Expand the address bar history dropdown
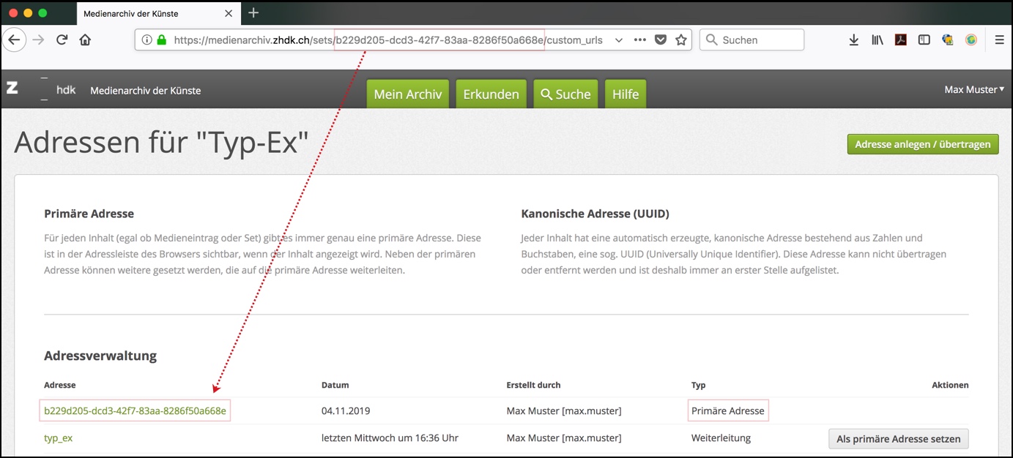This screenshot has height=458, width=1013. 619,40
